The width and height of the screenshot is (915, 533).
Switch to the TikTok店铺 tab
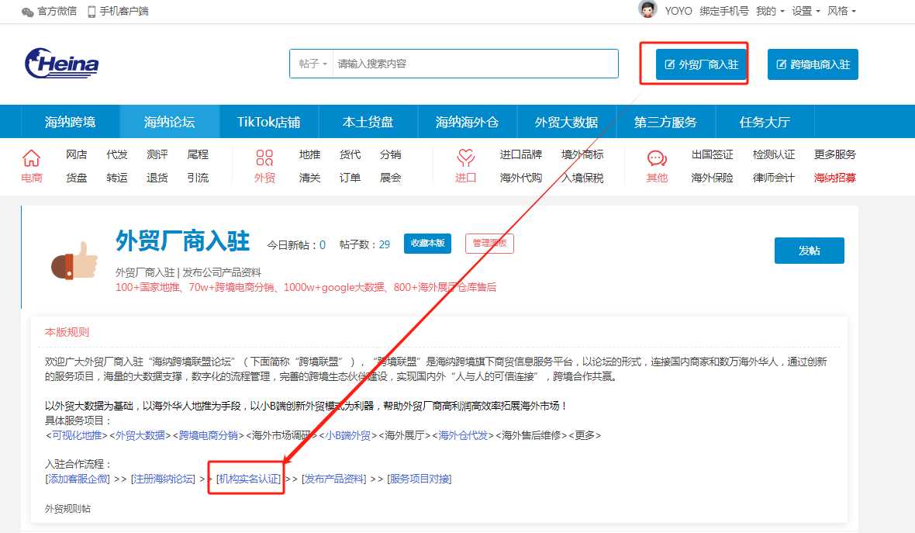coord(268,122)
